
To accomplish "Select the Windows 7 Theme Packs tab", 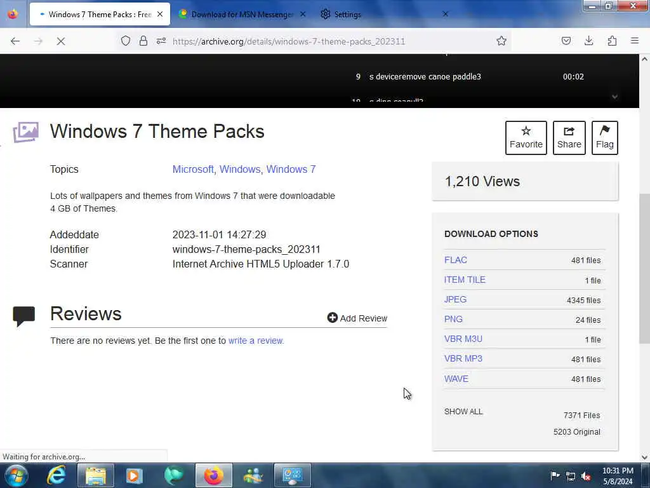I will coord(100,14).
